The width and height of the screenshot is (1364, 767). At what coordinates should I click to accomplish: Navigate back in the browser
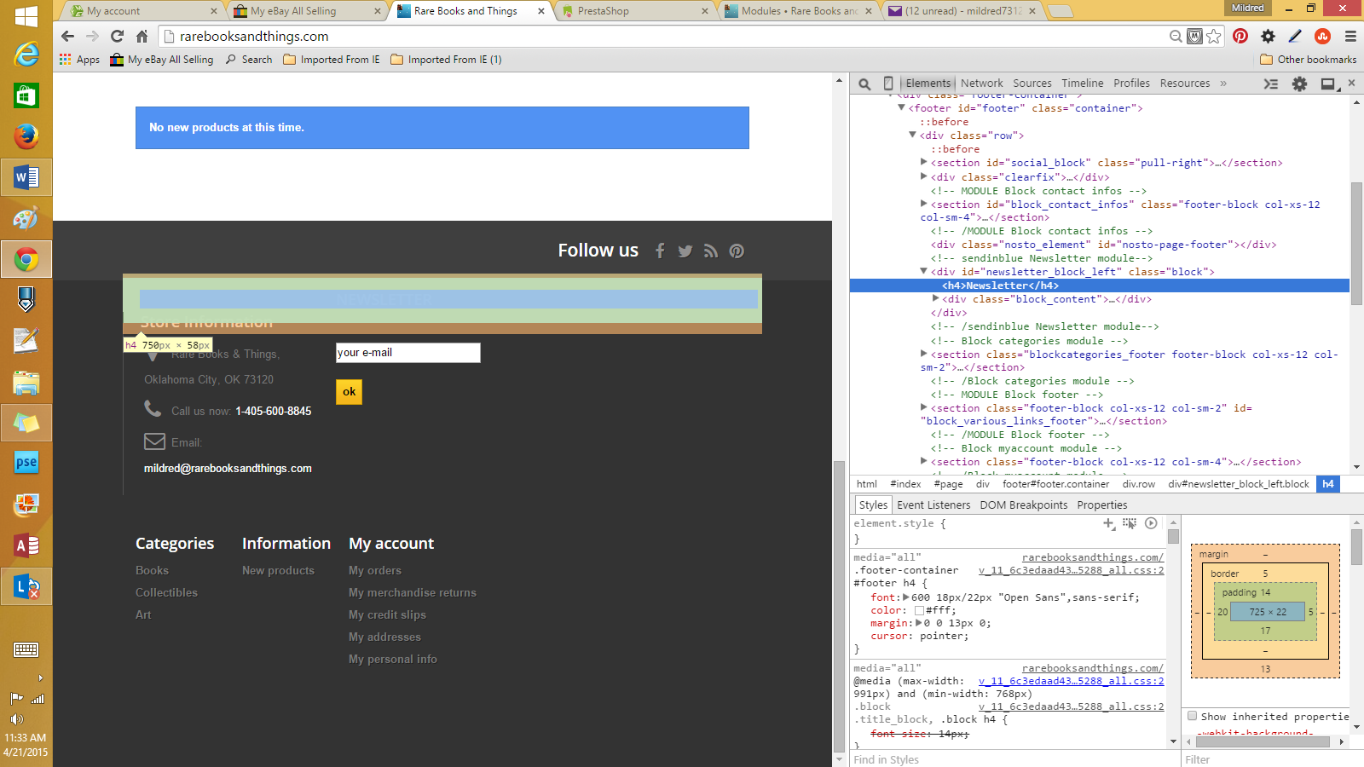click(x=68, y=36)
